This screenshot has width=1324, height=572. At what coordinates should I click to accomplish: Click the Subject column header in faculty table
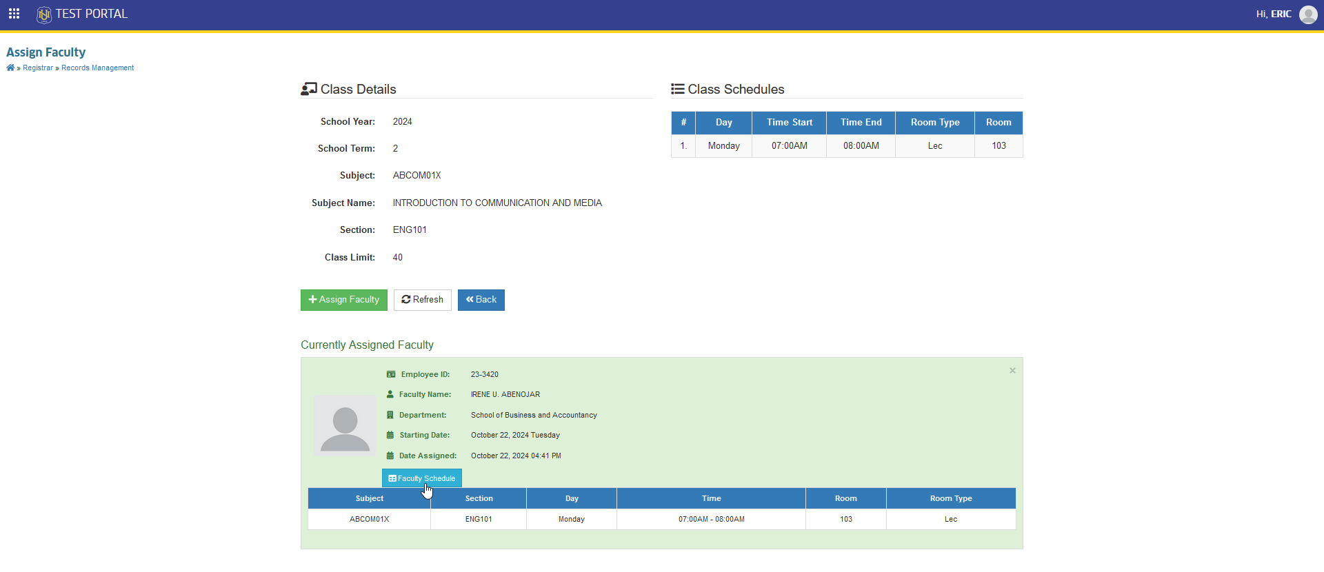[x=370, y=498]
